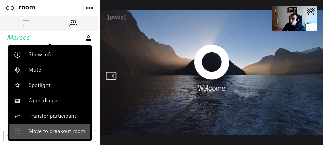
Task: Click the pexip logo watermark
Action: (116, 17)
